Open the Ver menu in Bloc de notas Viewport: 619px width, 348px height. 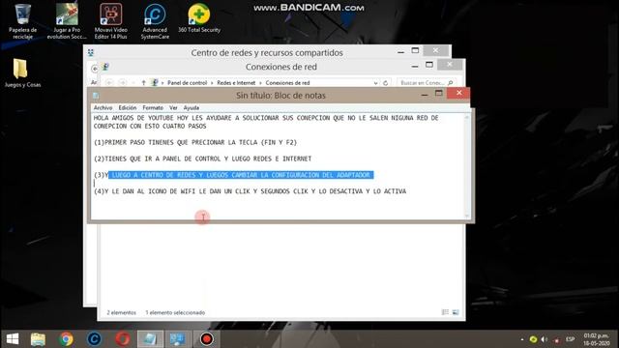173,107
